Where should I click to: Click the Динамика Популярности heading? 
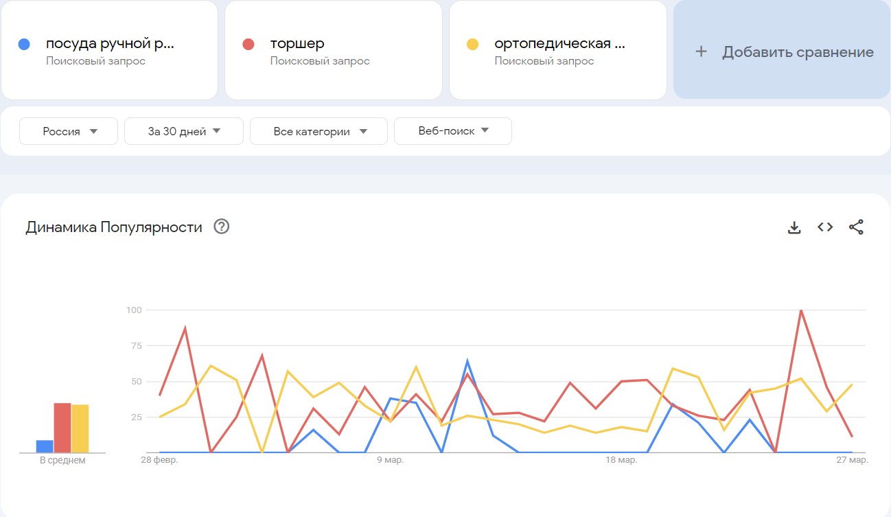(x=114, y=227)
